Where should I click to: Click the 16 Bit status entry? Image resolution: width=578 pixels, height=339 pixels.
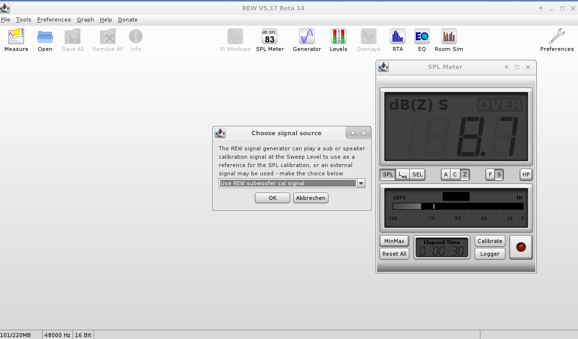point(83,335)
